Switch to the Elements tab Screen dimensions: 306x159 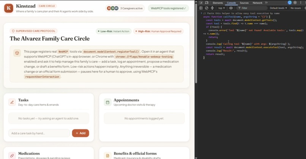218,3
